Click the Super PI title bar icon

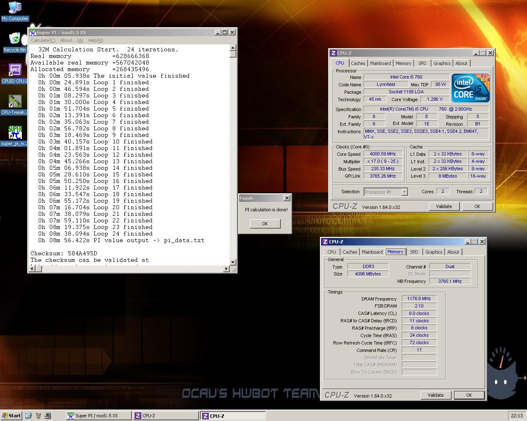33,32
